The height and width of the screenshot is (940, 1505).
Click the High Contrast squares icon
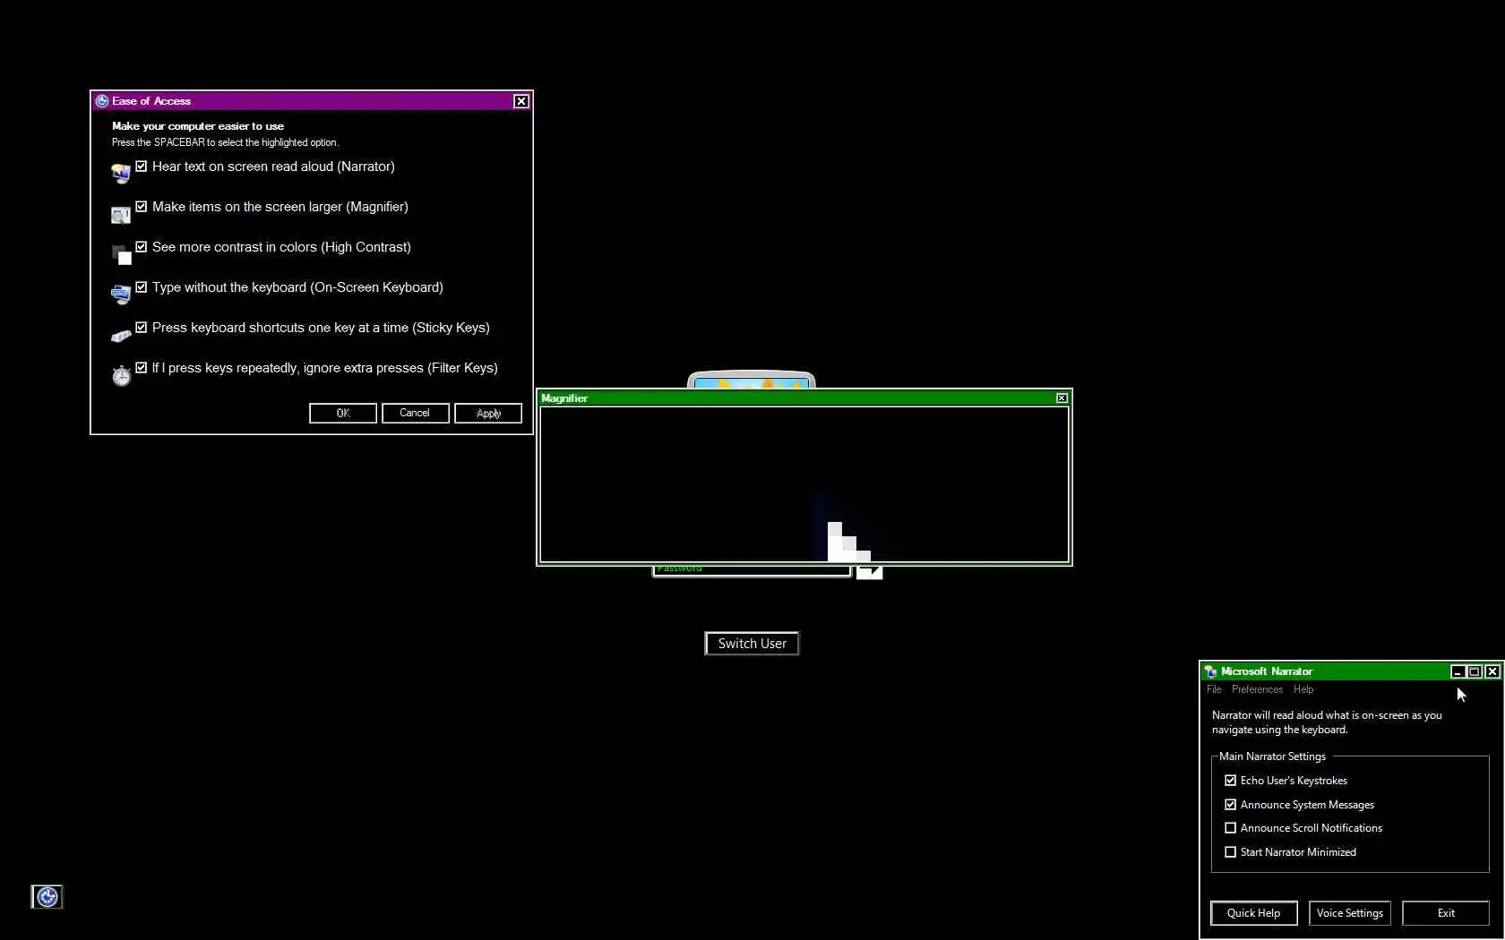[121, 255]
